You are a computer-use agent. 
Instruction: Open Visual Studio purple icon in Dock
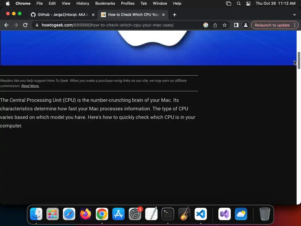[x=224, y=214]
